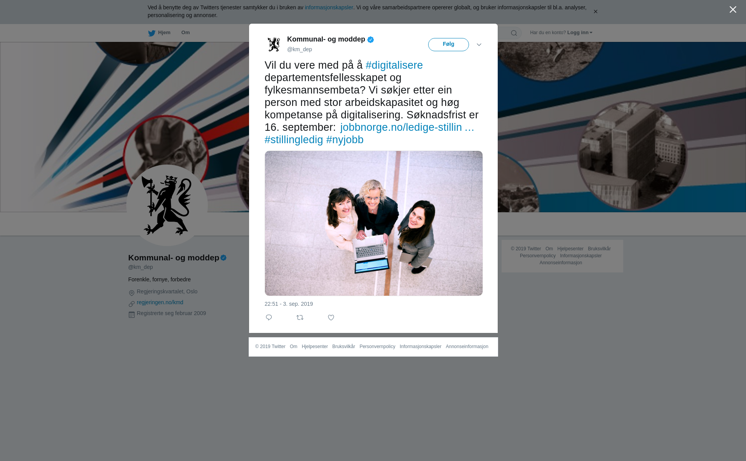Click the reply icon under the tweet
This screenshot has height=461, width=746.
(x=269, y=317)
